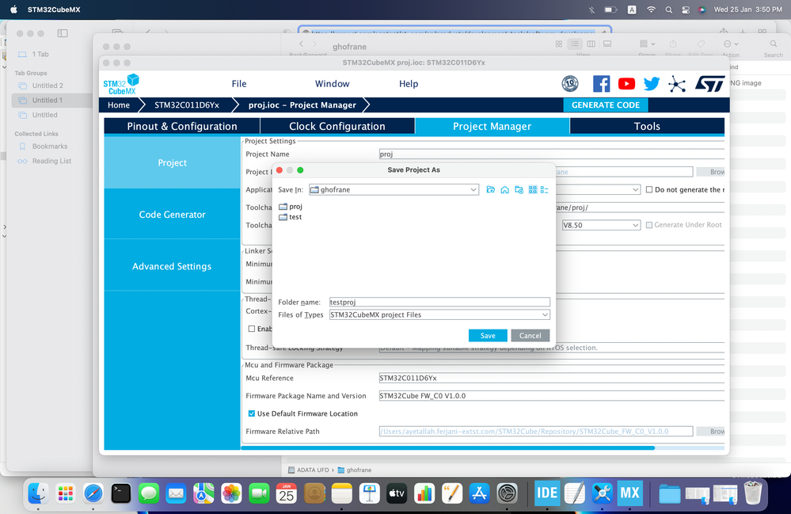This screenshot has height=514, width=791.
Task: Select the test folder in save dialog
Action: click(x=290, y=217)
